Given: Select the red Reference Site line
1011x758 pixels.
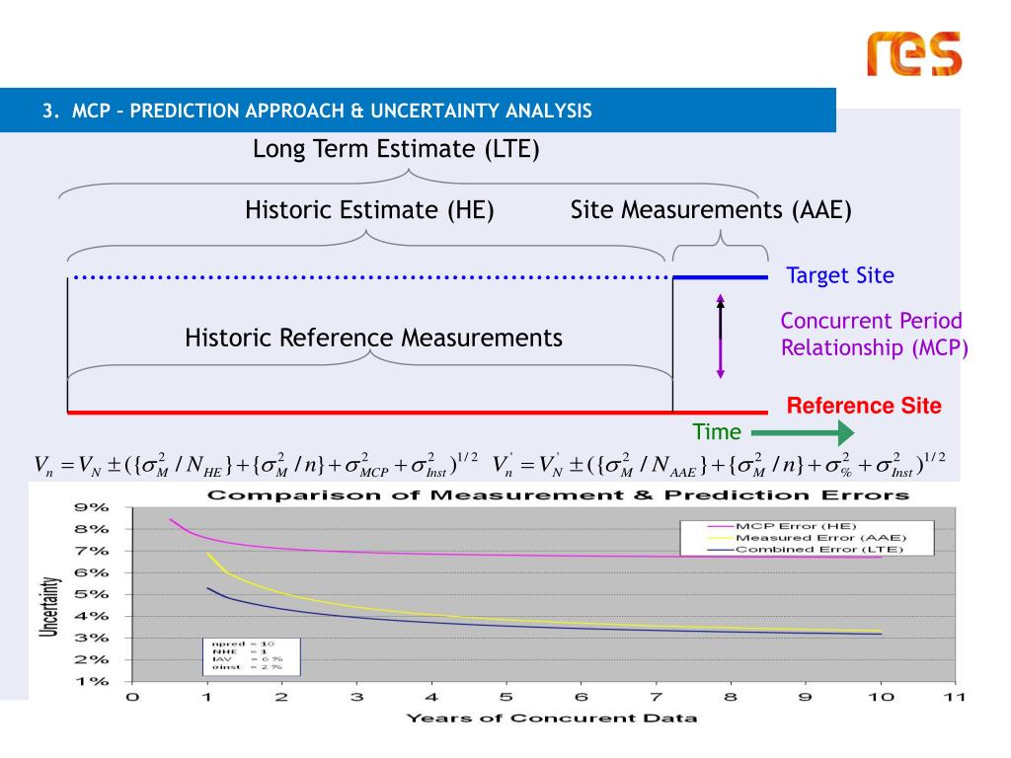Looking at the screenshot, I should pyautogui.click(x=418, y=412).
